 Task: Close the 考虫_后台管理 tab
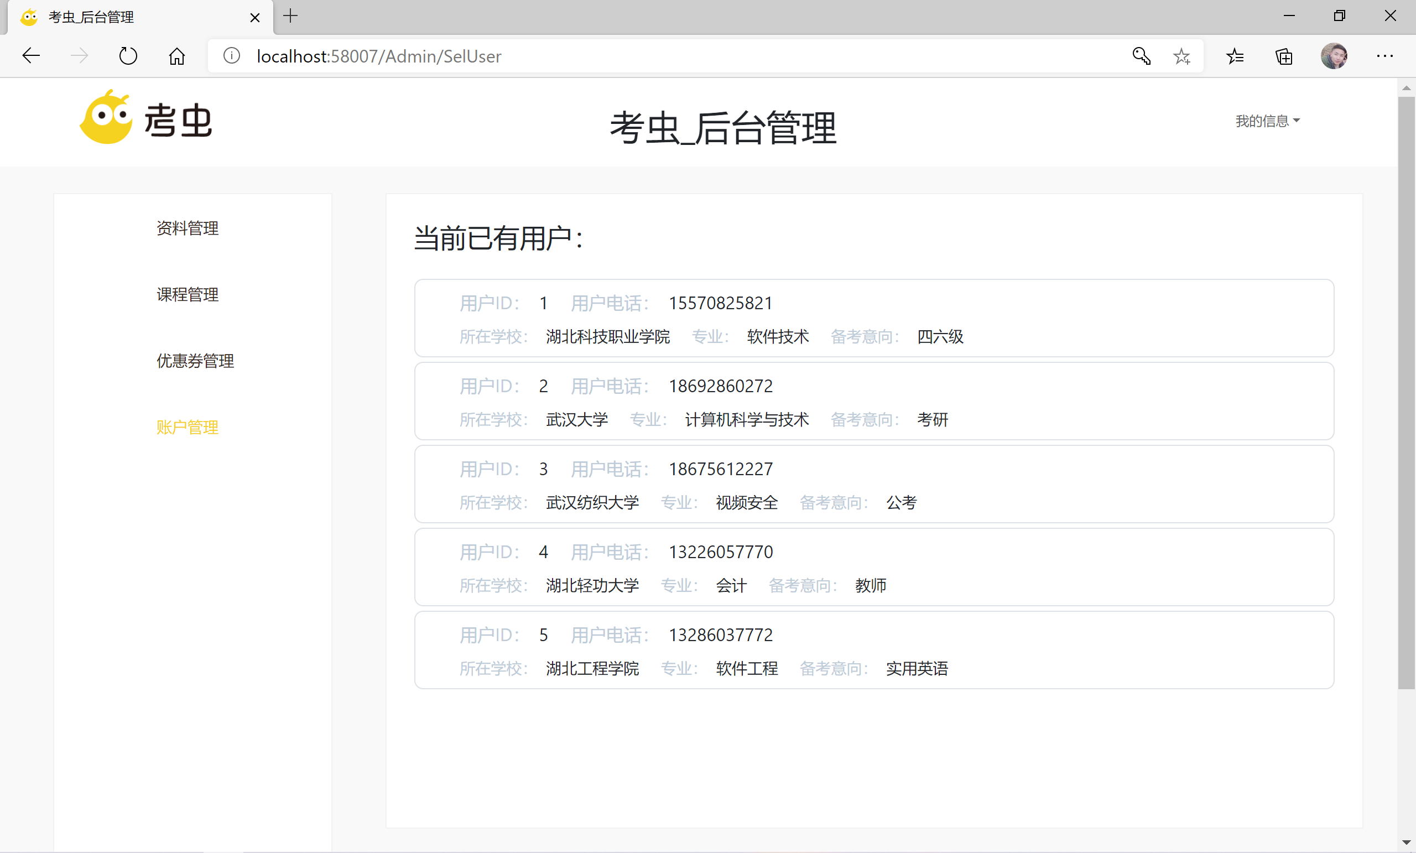pyautogui.click(x=254, y=17)
